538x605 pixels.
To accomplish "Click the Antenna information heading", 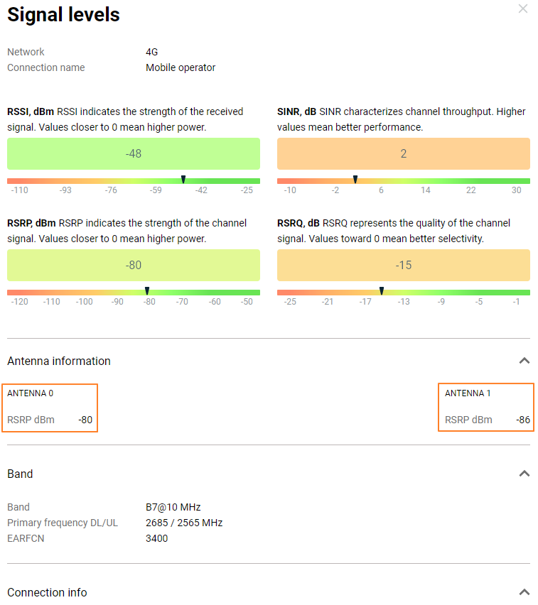I will [59, 361].
